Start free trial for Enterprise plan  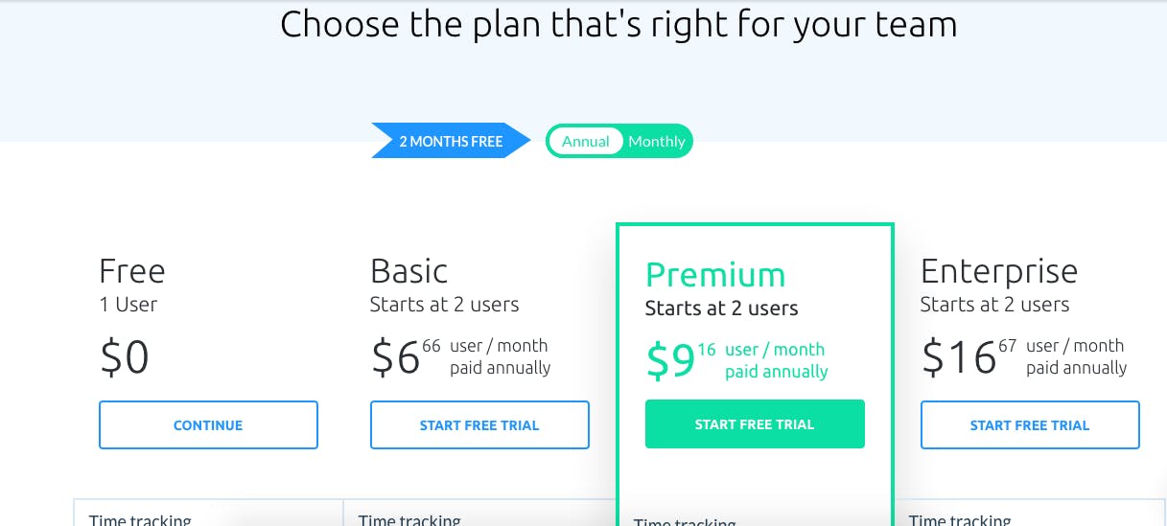[x=1030, y=425]
